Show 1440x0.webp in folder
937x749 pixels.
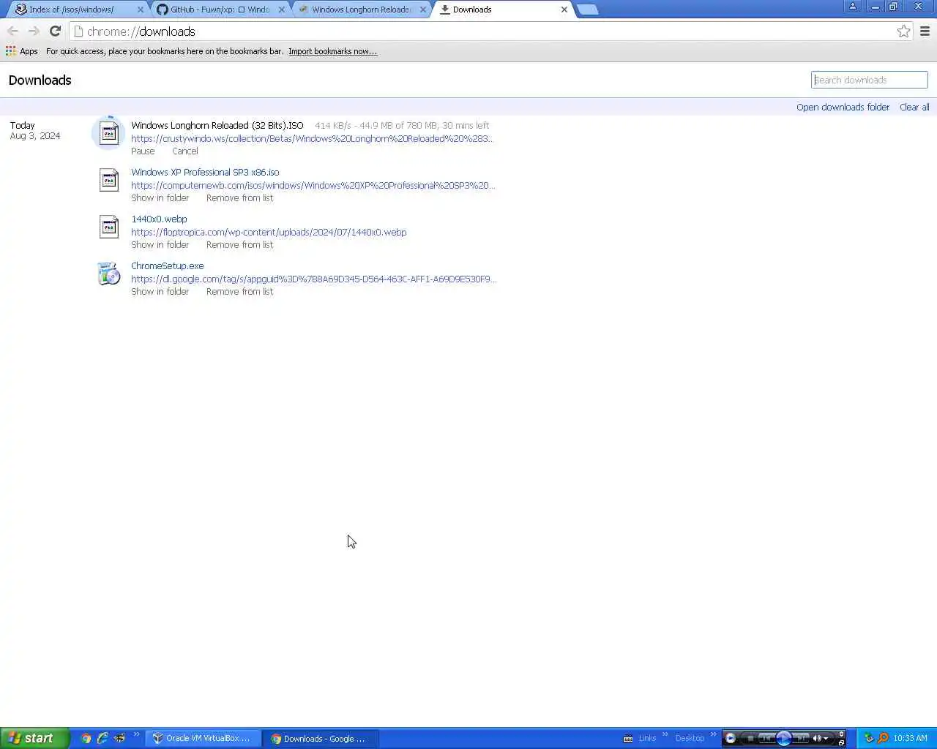tap(160, 245)
